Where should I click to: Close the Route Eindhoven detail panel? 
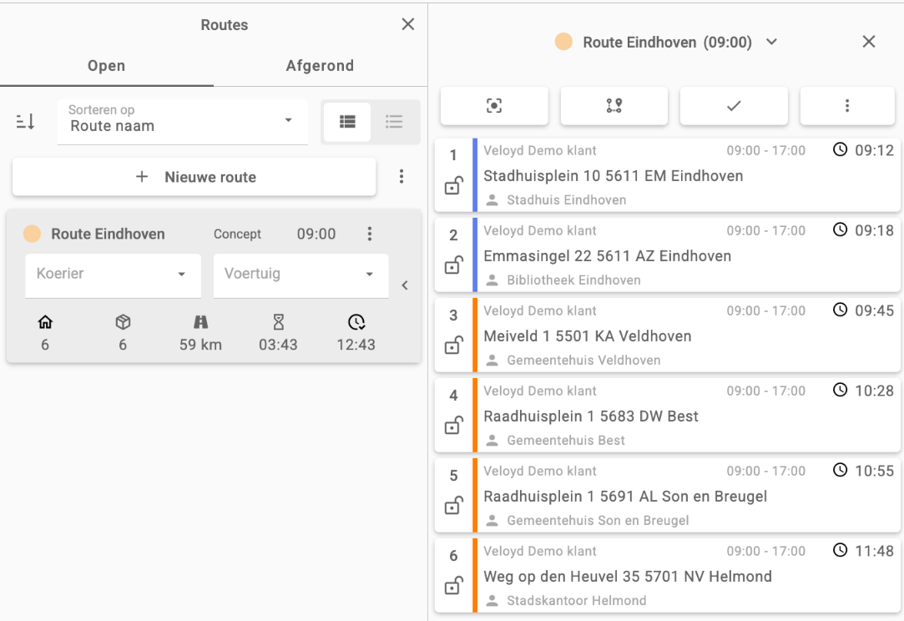868,42
